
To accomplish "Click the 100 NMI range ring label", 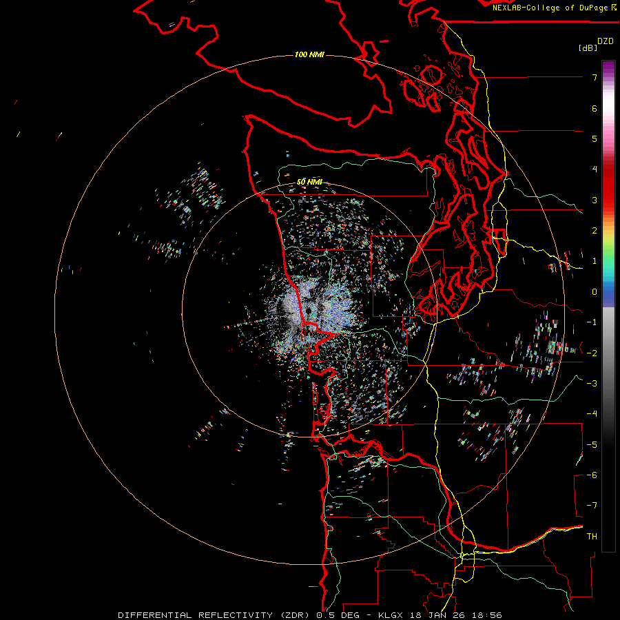I will (x=309, y=54).
